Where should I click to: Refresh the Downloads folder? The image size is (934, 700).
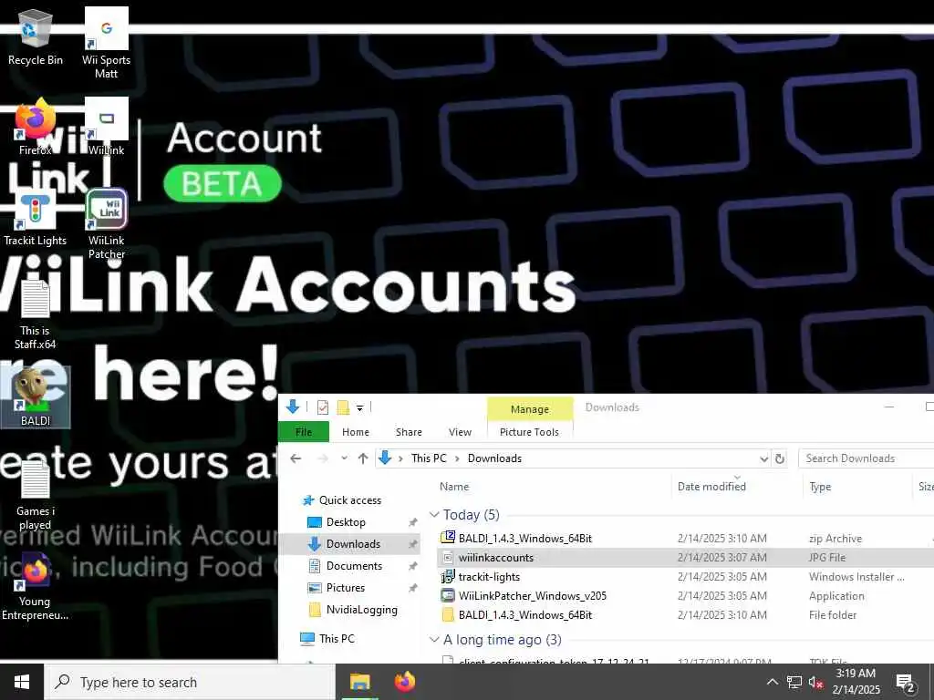tap(779, 459)
